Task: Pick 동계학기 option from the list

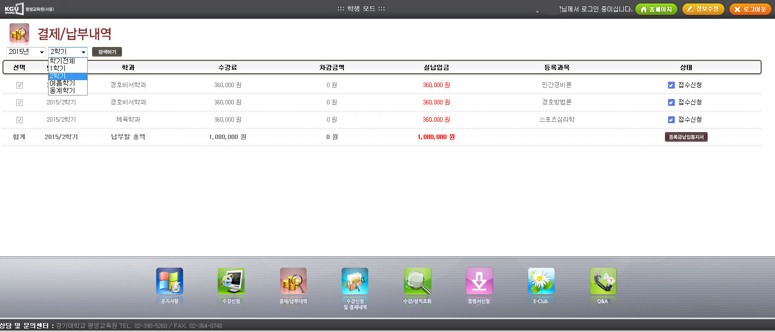Action: (62, 91)
